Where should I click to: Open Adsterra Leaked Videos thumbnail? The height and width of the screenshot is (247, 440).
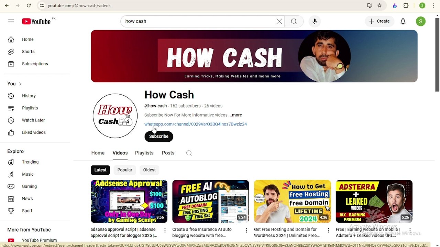click(374, 201)
